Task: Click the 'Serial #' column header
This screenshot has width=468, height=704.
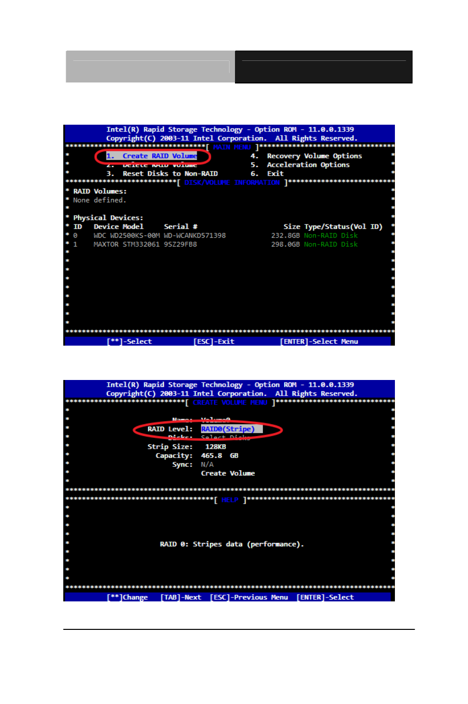Action: 181,227
